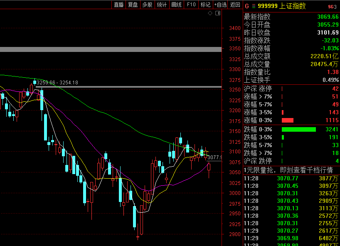Open the three-line menu icon beside 999999
The height and width of the screenshot is (246, 340).
pos(254,6)
